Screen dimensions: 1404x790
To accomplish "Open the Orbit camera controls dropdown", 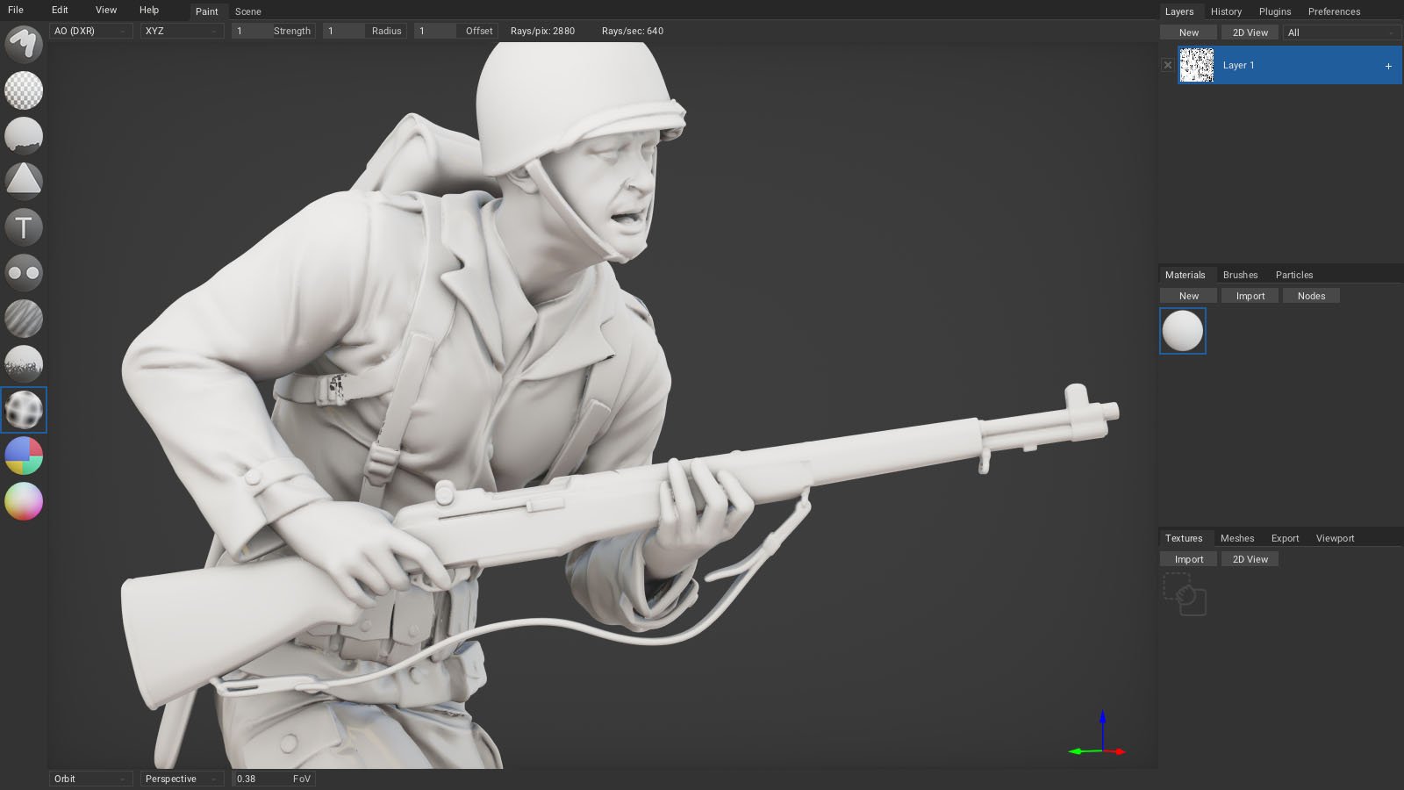I will 90,779.
